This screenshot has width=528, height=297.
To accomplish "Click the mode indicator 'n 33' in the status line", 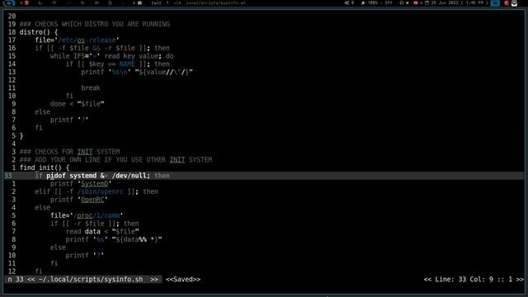I will 16,280.
